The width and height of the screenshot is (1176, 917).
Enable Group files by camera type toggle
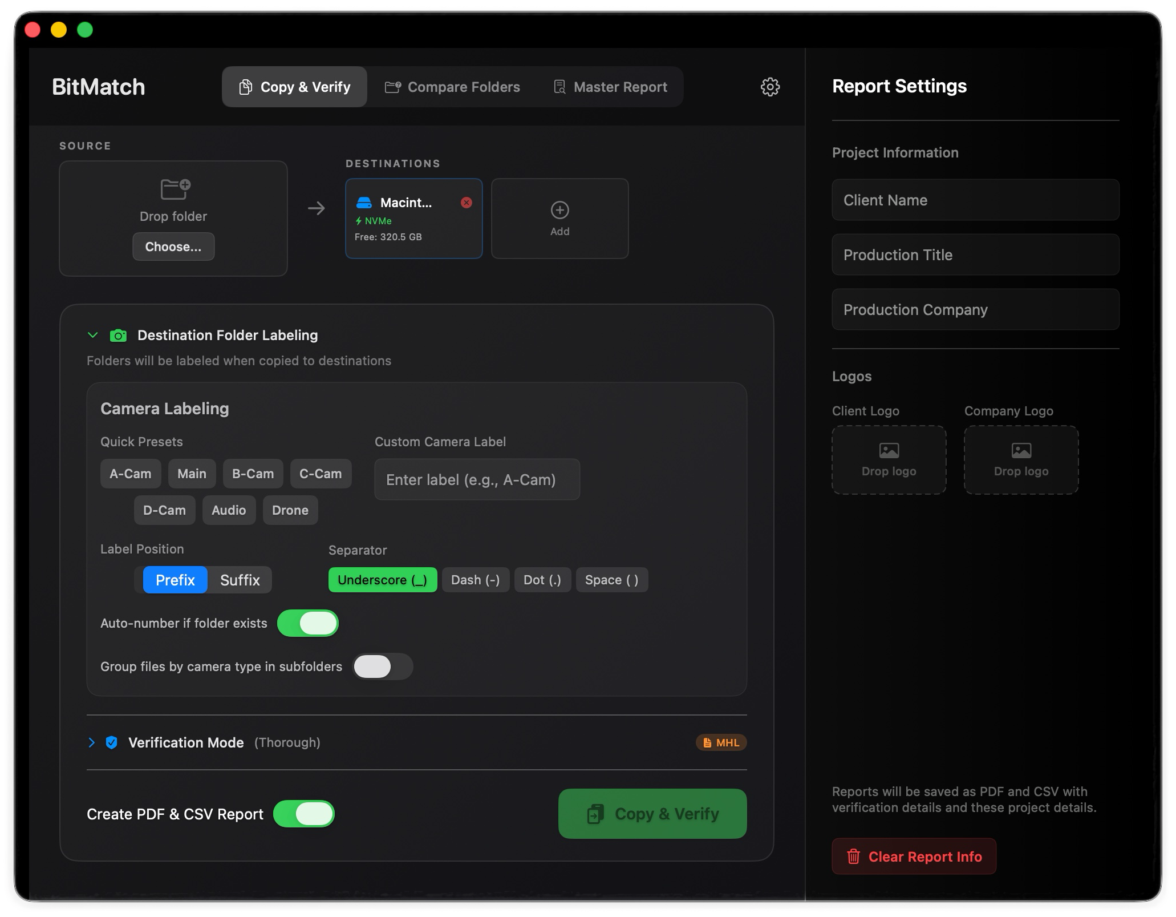(x=382, y=666)
